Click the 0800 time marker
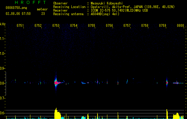The height and width of the screenshot is (119, 187). pyautogui.click(x=180, y=26)
